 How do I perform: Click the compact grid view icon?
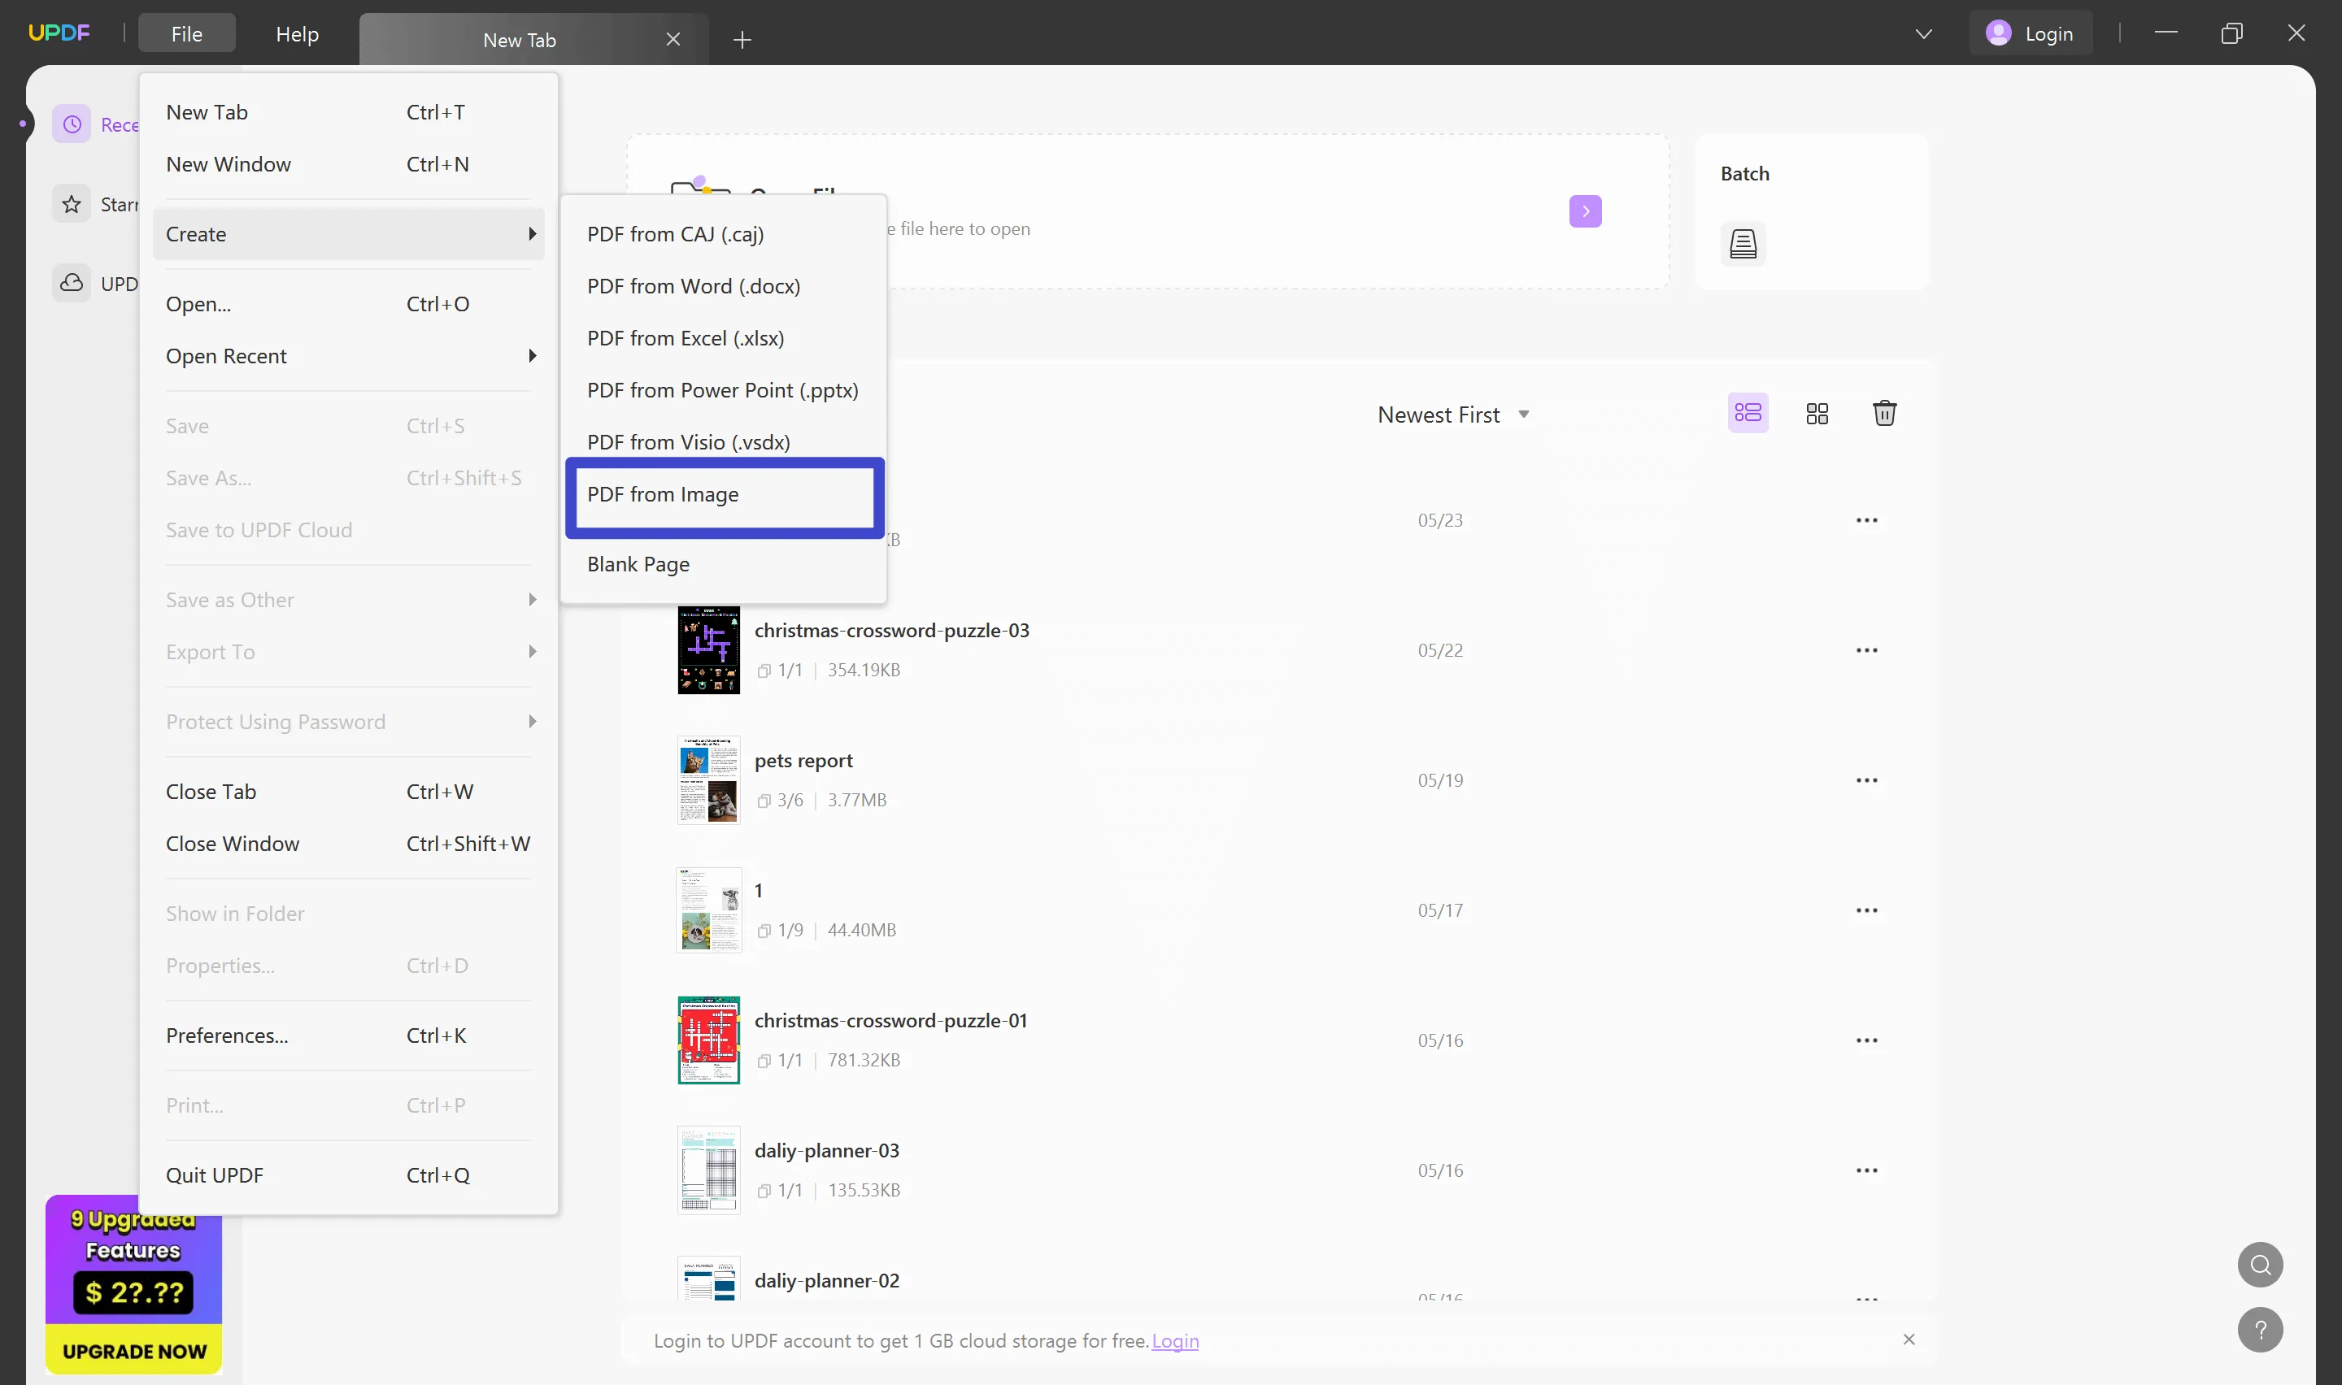tap(1817, 414)
